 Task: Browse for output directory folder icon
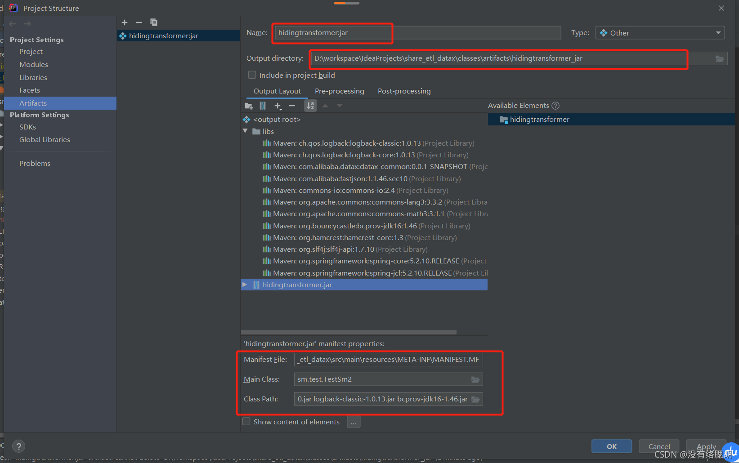(720, 58)
